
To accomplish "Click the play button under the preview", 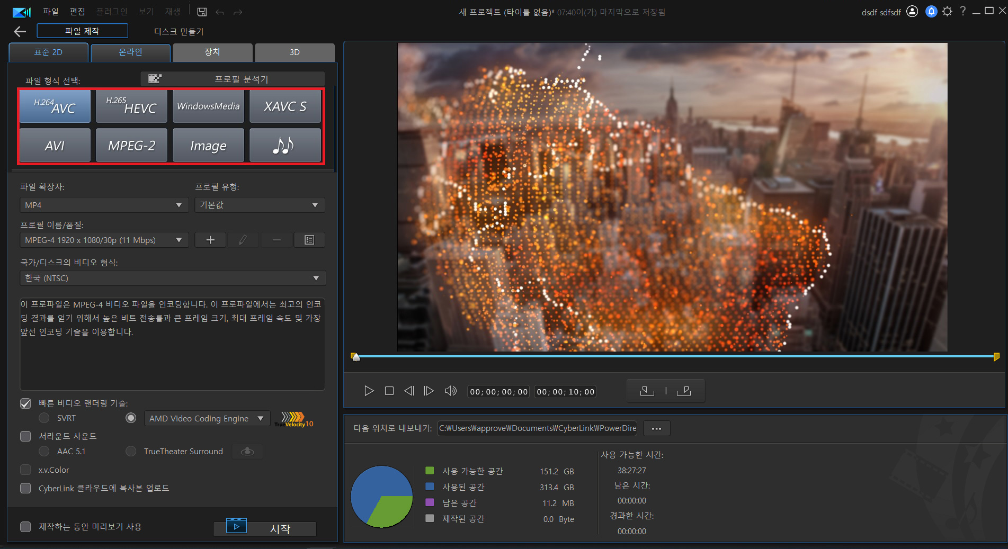I will tap(369, 391).
